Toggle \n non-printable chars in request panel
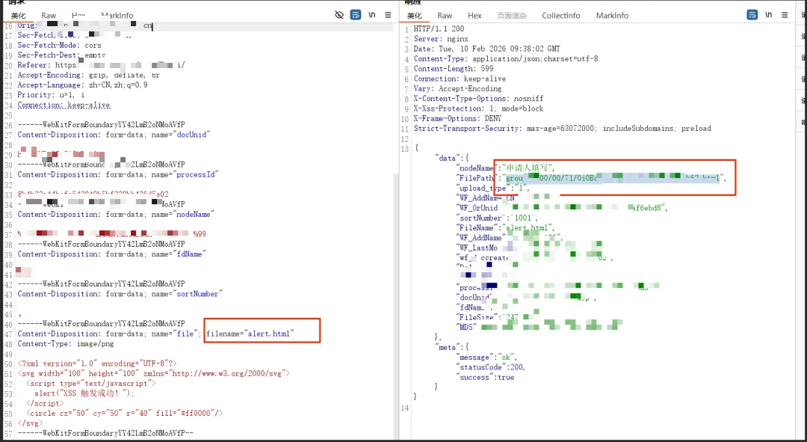The height and width of the screenshot is (442, 807). 372,15
